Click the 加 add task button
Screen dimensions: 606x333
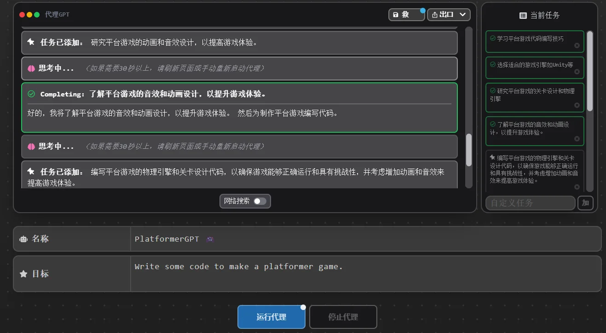tap(585, 203)
